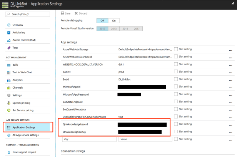Click the Overview icon in sidebar
This screenshot has width=237, height=157.
pyautogui.click(x=8, y=25)
